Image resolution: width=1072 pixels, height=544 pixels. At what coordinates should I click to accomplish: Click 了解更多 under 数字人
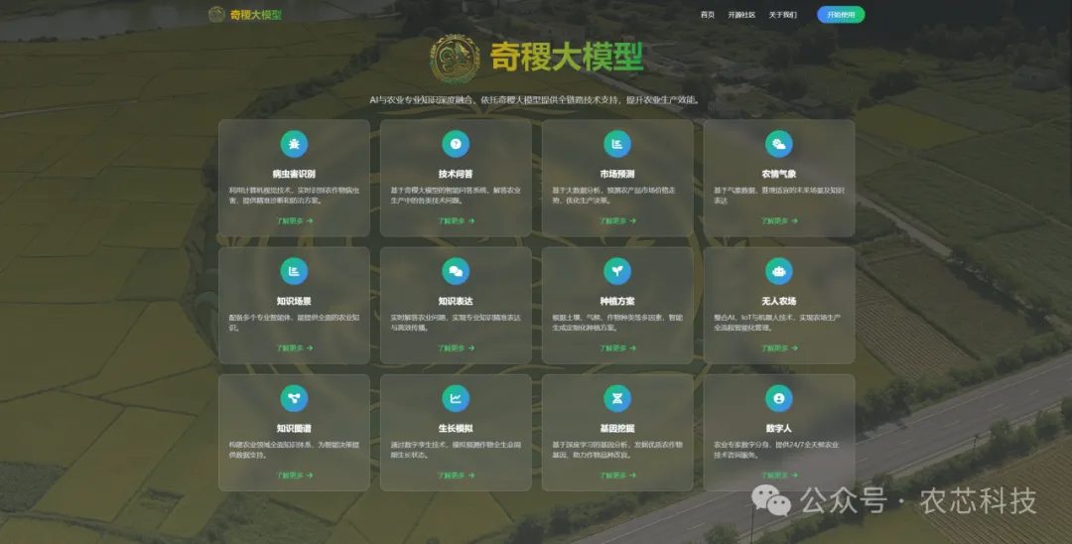779,475
